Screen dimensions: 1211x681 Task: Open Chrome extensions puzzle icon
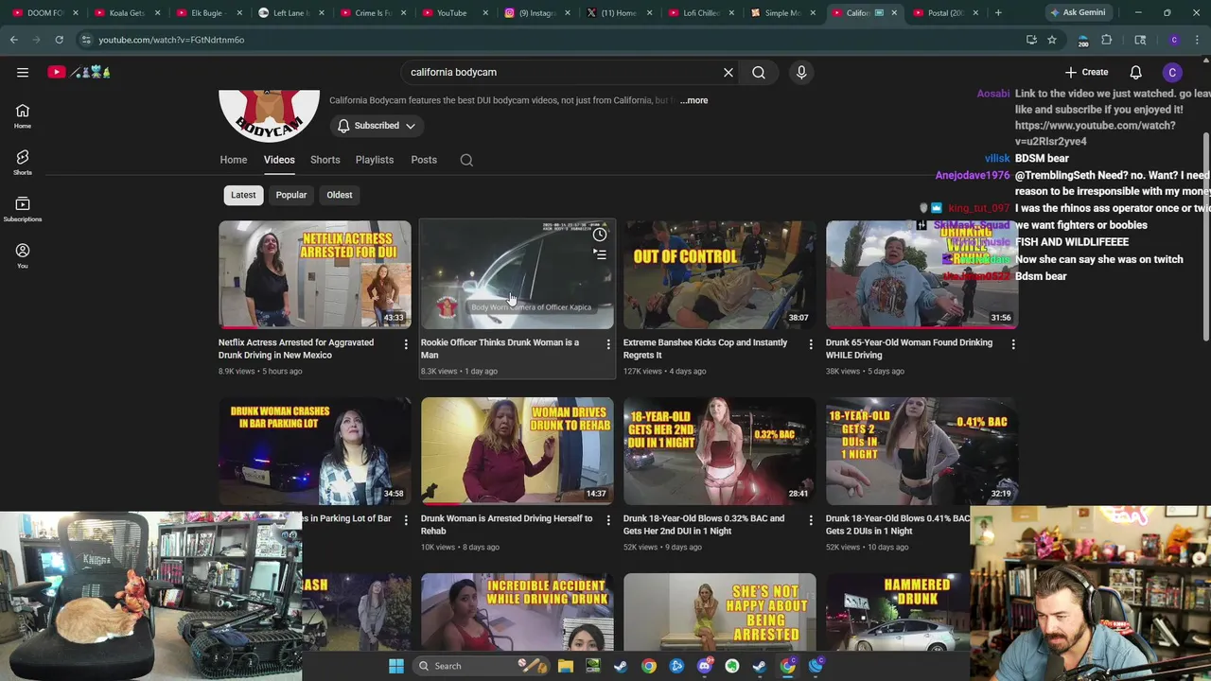(1106, 40)
